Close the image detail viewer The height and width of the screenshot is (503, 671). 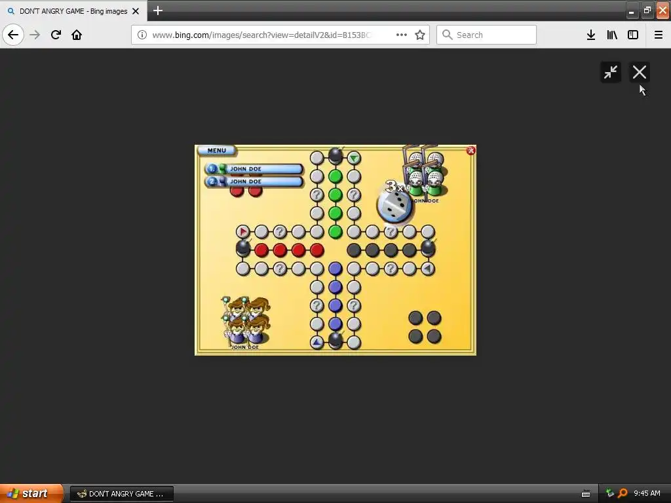pyautogui.click(x=640, y=72)
